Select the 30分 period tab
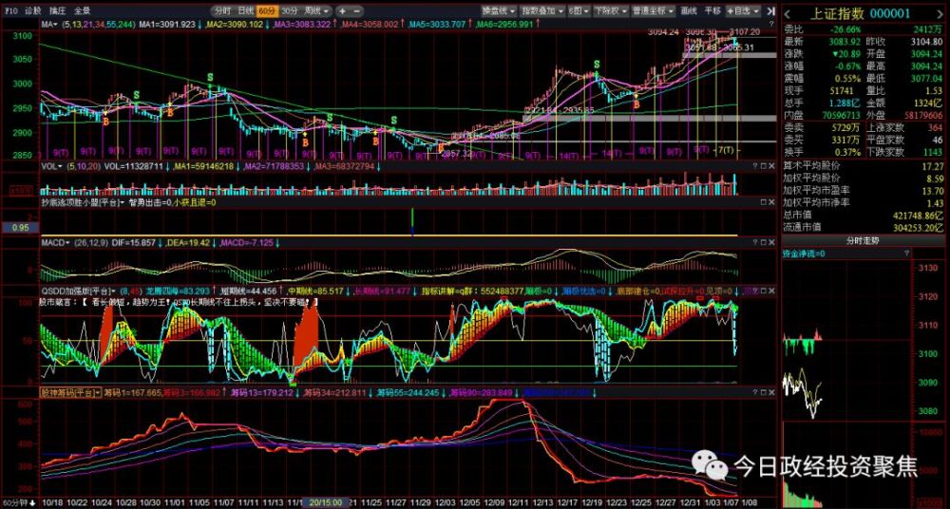This screenshot has height=509, width=950. [x=290, y=10]
